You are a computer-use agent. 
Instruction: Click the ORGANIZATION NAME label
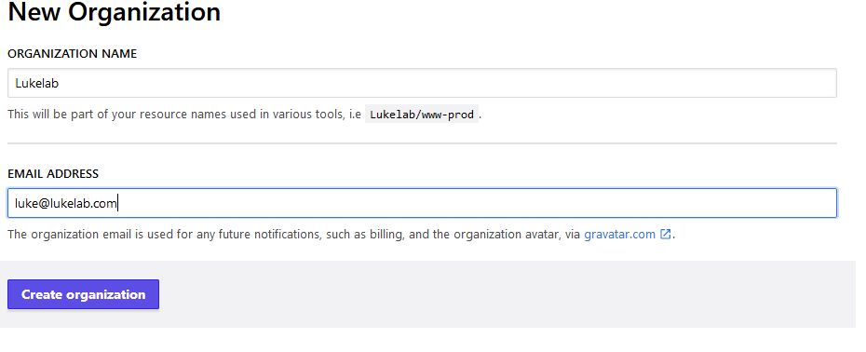pos(73,54)
